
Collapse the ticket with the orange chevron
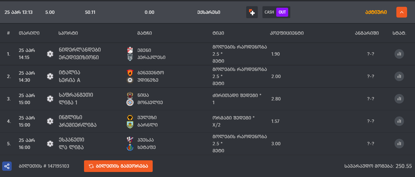pyautogui.click(x=401, y=12)
